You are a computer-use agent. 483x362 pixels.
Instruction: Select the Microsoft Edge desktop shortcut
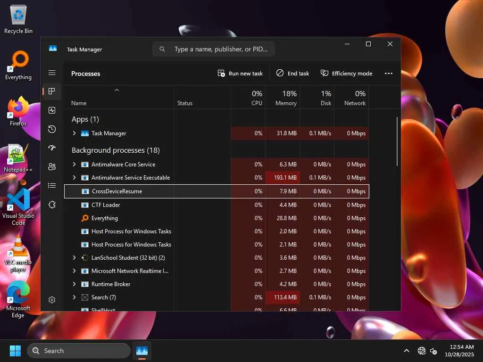coord(18,300)
